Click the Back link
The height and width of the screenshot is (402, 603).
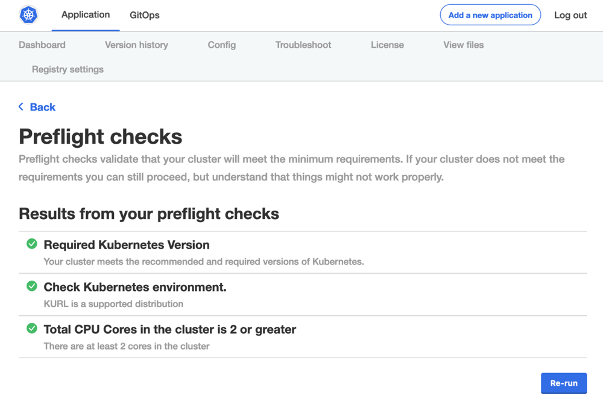click(x=43, y=107)
